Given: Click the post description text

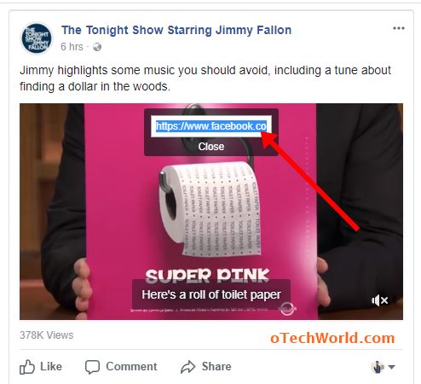Looking at the screenshot, I should coord(205,78).
